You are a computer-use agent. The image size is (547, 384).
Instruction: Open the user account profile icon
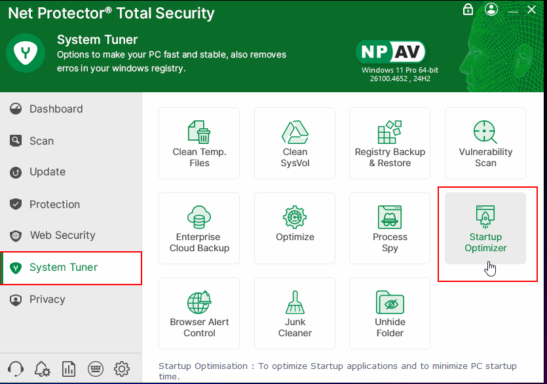(x=491, y=10)
